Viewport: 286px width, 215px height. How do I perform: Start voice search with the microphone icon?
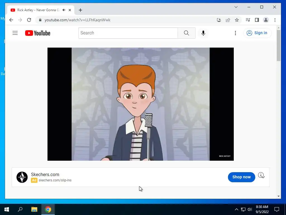(x=203, y=33)
